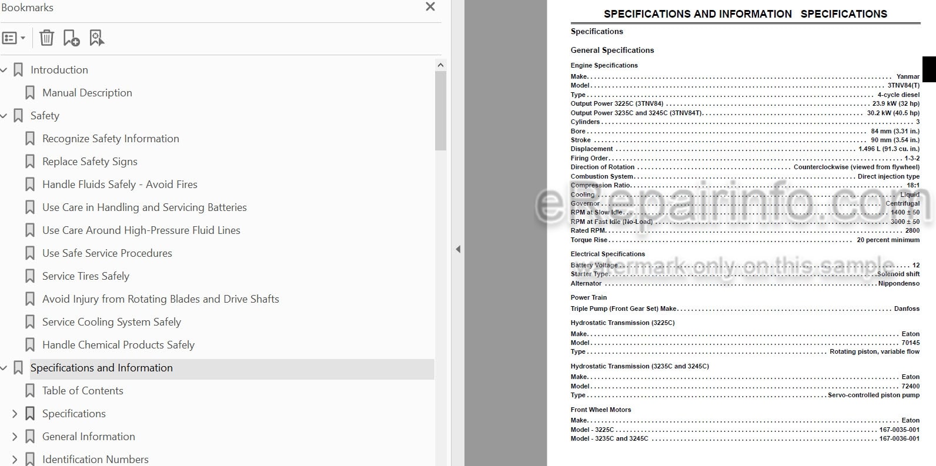The height and width of the screenshot is (466, 936).
Task: Click 'General Specifications' heading in document
Action: tap(612, 50)
